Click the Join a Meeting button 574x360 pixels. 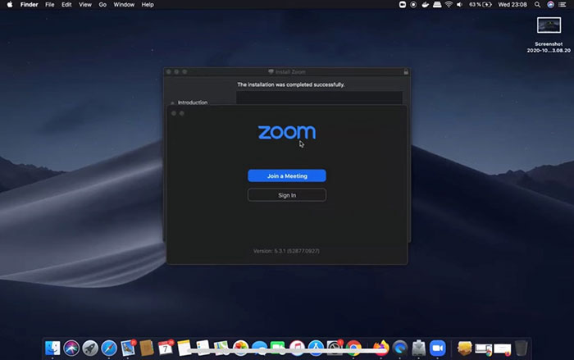(x=287, y=175)
